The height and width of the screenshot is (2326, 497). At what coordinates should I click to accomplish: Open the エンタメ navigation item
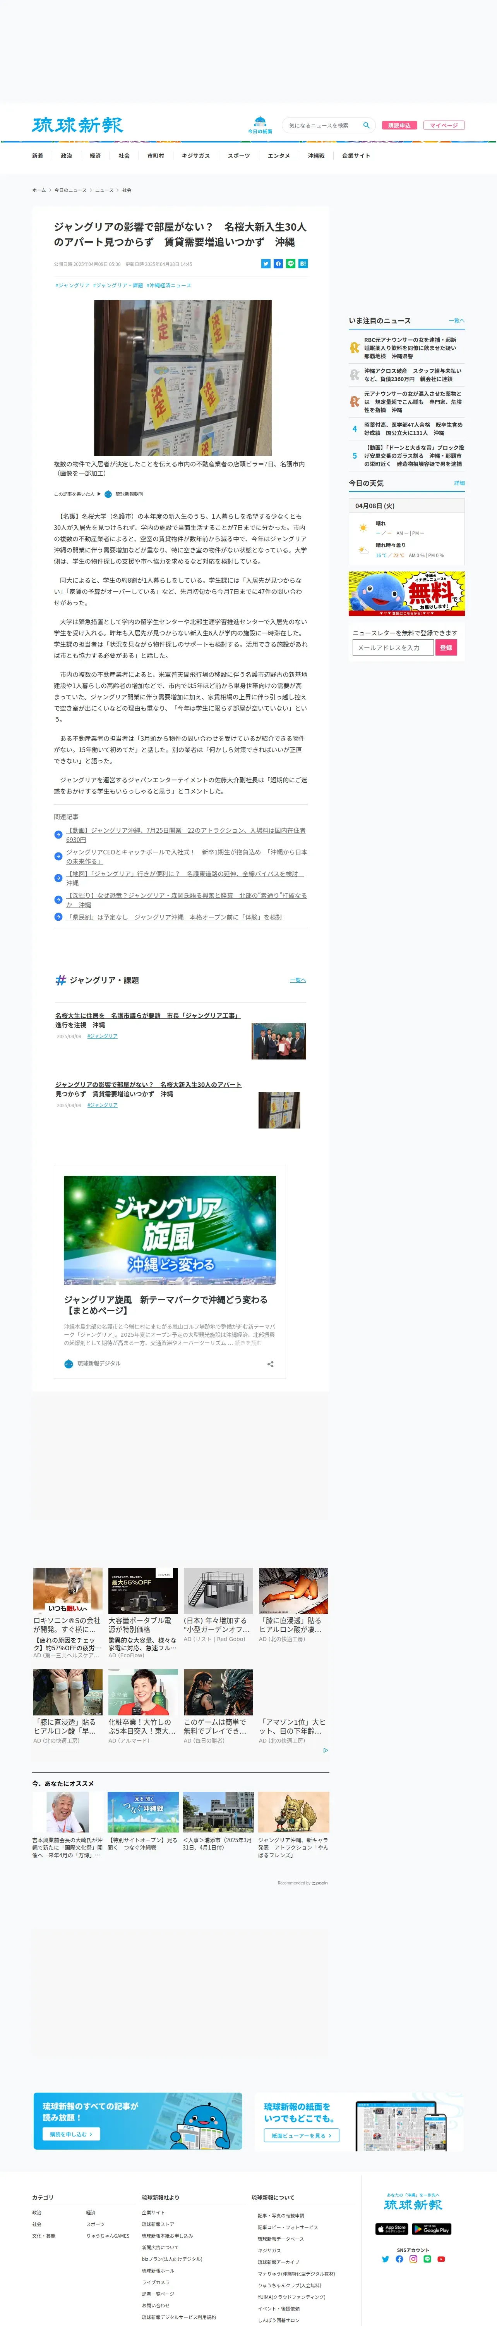(x=279, y=155)
